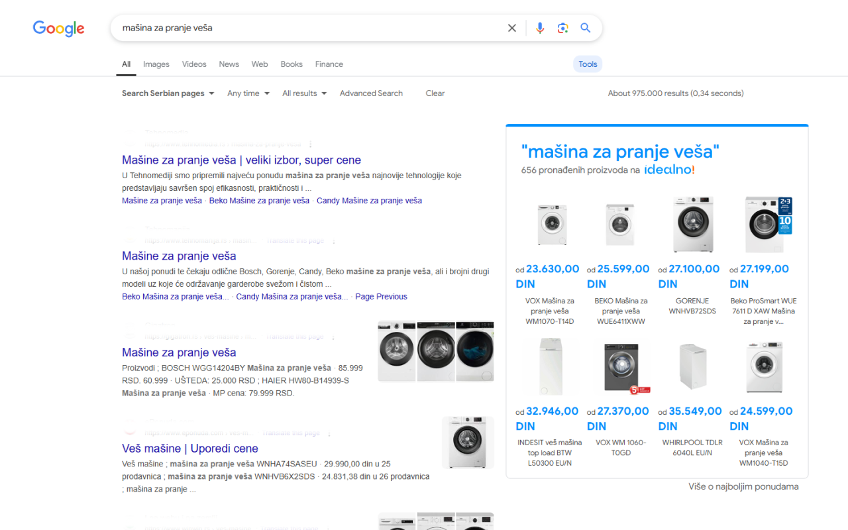
Task: Click the INDESIT top load product image
Action: [551, 367]
